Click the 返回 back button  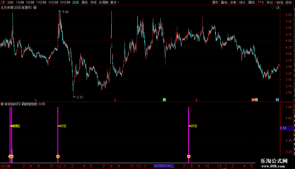[x=288, y=2]
